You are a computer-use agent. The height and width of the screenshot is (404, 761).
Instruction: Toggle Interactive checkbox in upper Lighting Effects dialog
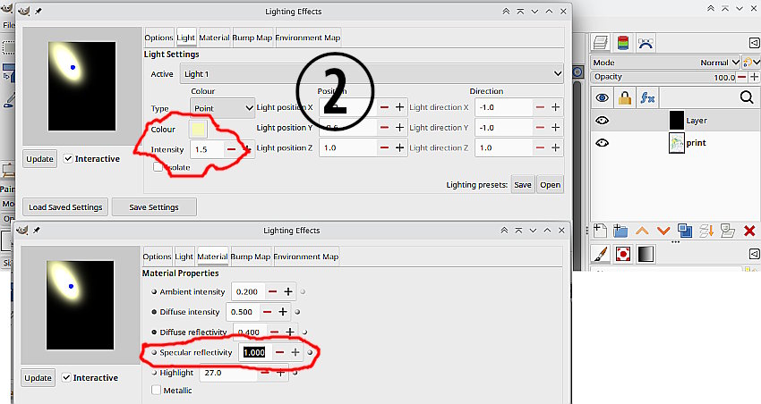pyautogui.click(x=68, y=158)
